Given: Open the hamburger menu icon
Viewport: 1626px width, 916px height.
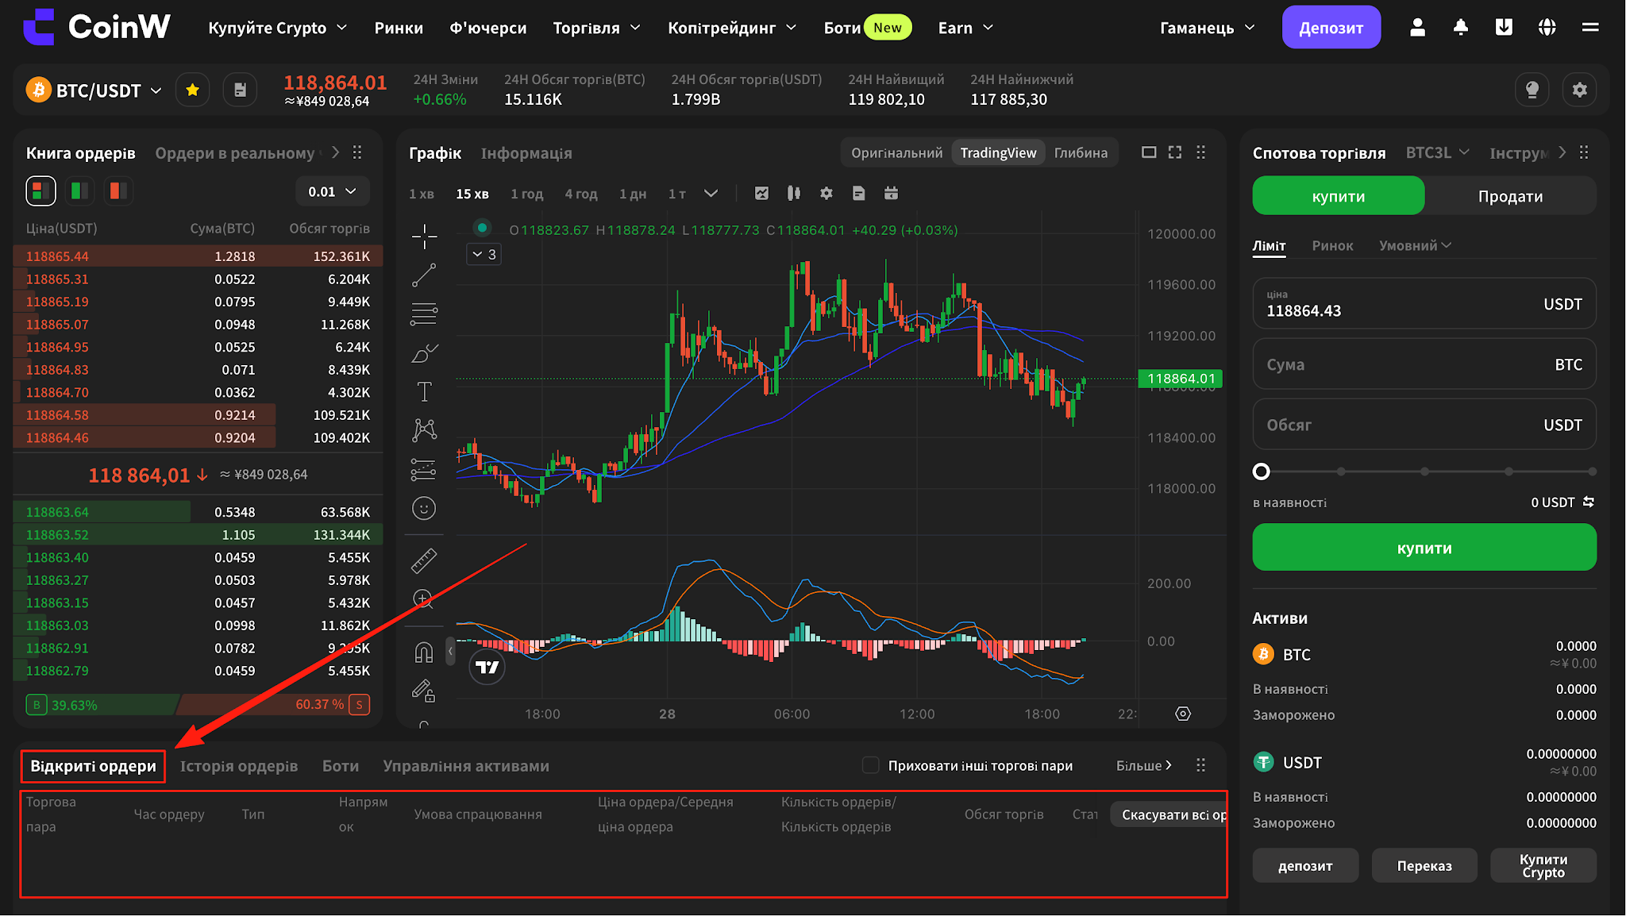Looking at the screenshot, I should (1590, 28).
